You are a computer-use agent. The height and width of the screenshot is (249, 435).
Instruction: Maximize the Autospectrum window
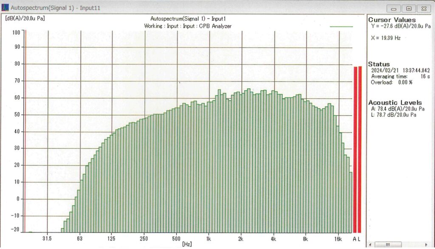click(x=409, y=8)
